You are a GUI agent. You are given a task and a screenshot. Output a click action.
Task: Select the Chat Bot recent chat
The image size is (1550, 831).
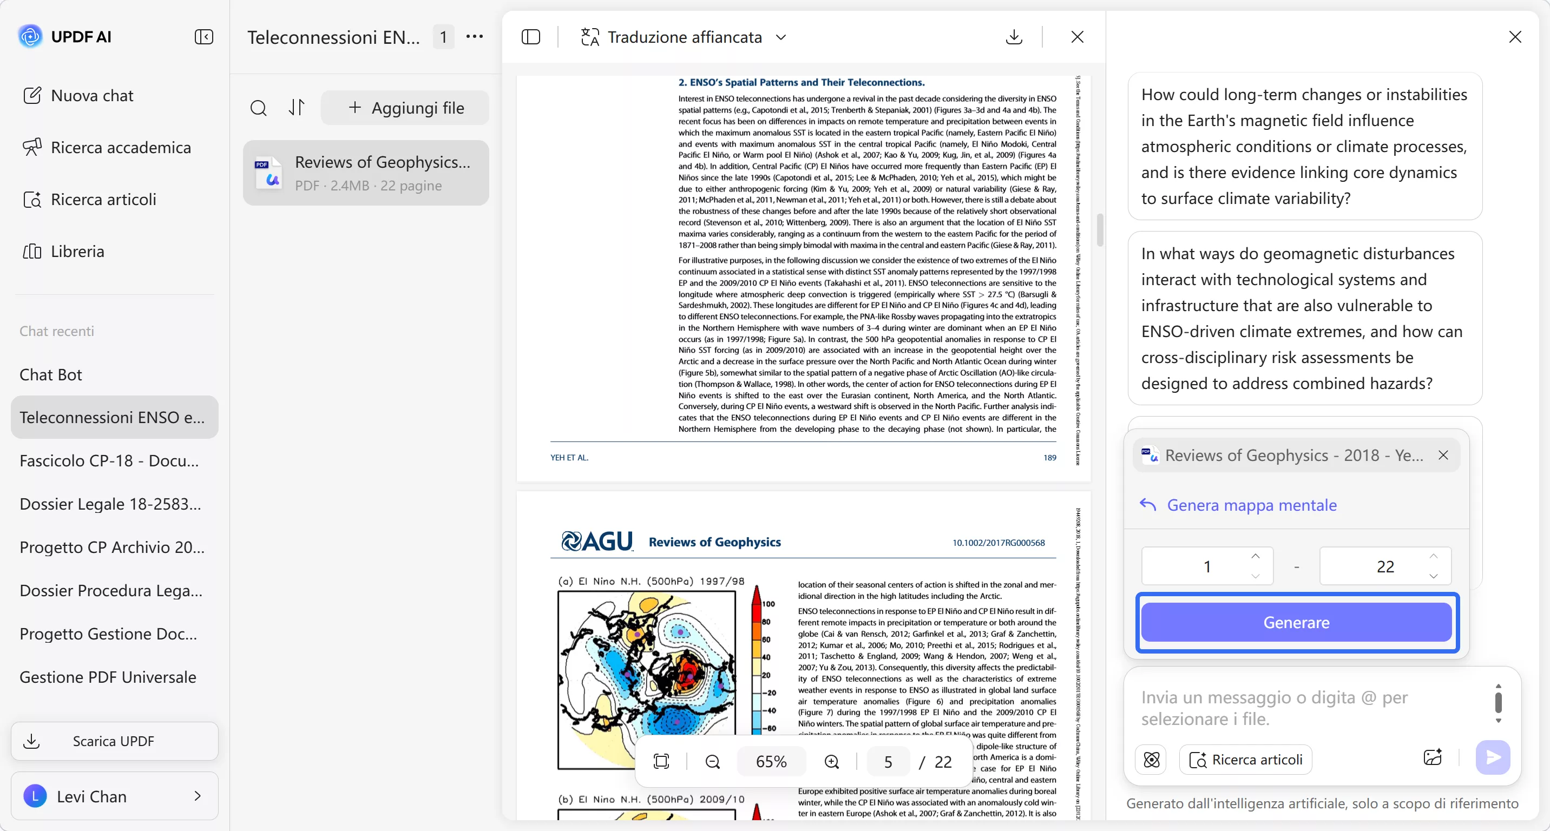coord(50,374)
